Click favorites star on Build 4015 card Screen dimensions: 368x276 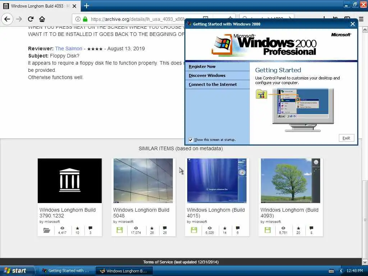[225, 228]
